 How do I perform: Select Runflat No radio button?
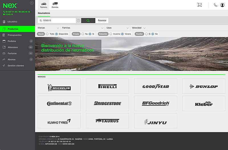coord(153,34)
